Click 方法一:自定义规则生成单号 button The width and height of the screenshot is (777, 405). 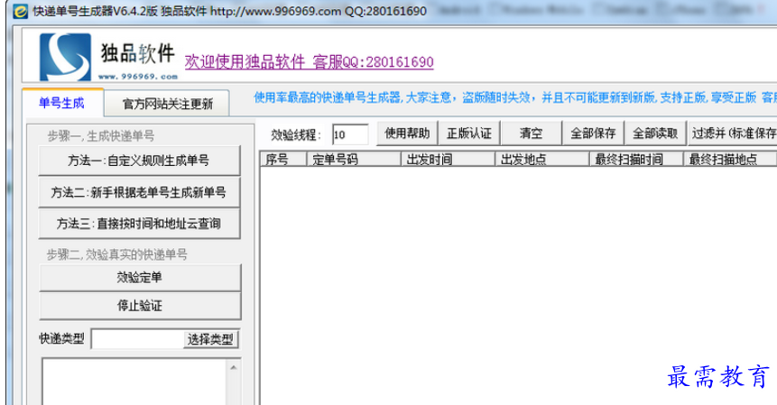[139, 161]
